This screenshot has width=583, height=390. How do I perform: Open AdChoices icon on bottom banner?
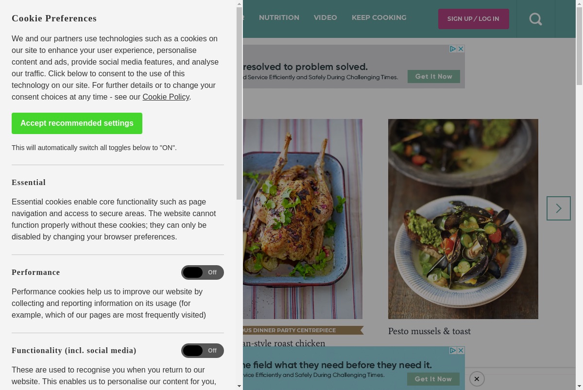[453, 350]
